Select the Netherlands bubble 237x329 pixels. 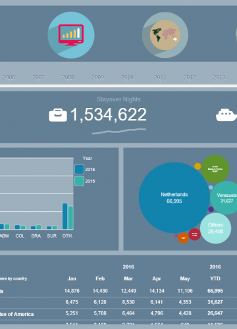[x=174, y=197]
